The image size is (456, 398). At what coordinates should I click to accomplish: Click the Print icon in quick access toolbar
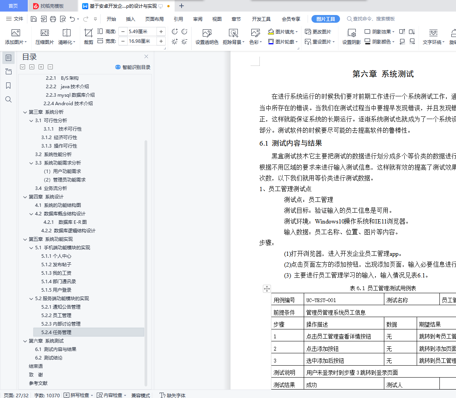click(53, 19)
